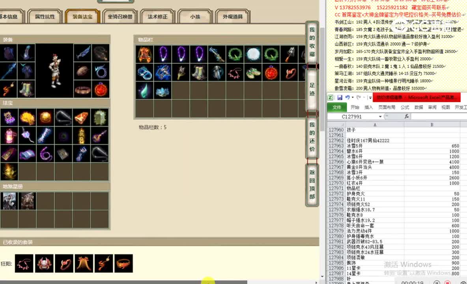Click the green jade seal 法宝 icon
The width and height of the screenshot is (467, 284).
[x=100, y=117]
